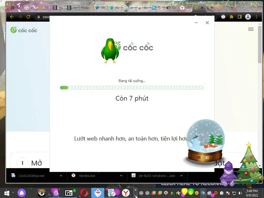Open the three-dot browser menu

coord(256,17)
